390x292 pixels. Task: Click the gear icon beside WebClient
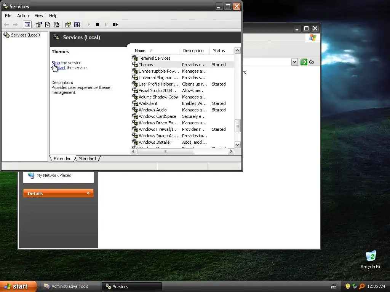pos(135,103)
